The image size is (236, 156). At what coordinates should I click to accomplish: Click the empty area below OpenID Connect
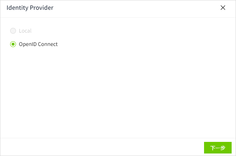[109, 90]
